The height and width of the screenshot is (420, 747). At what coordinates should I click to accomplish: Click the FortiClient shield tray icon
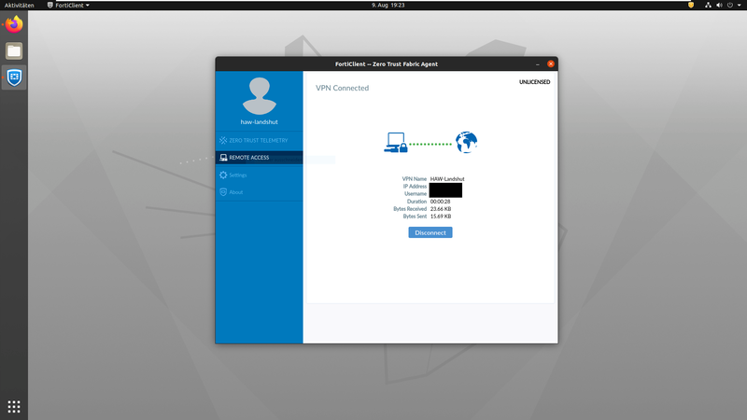[x=691, y=5]
